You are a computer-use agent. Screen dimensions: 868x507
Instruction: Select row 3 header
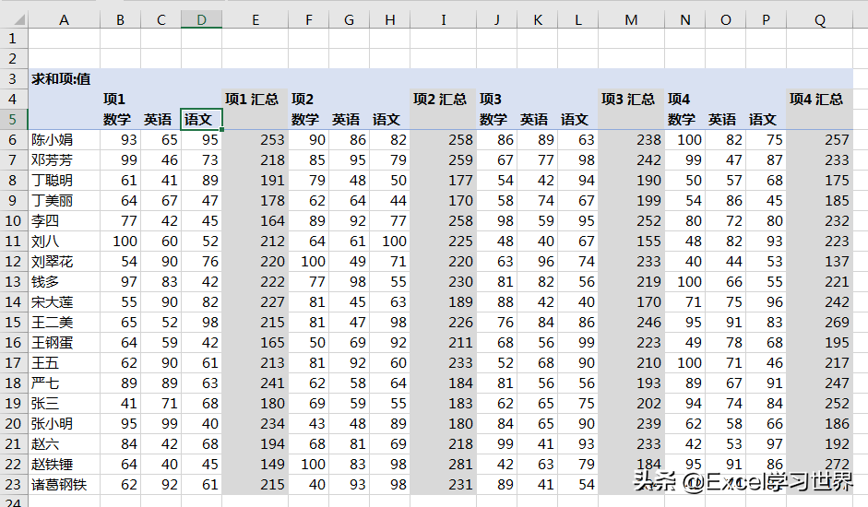pos(13,79)
